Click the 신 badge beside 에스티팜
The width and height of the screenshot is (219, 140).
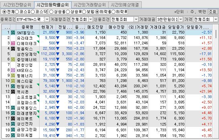pos(13,81)
